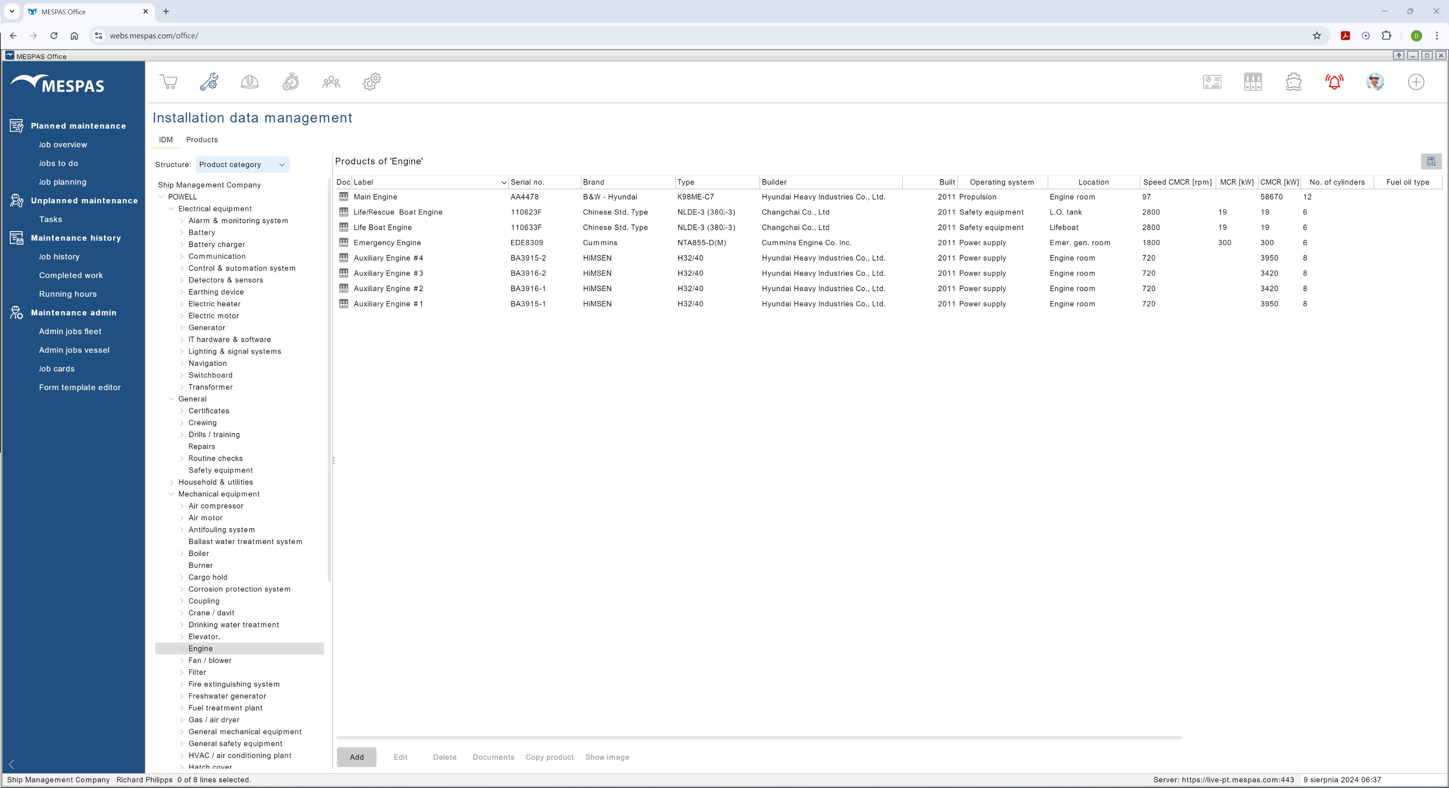This screenshot has height=788, width=1449.
Task: Open the user profile avatar
Action: [x=1375, y=82]
